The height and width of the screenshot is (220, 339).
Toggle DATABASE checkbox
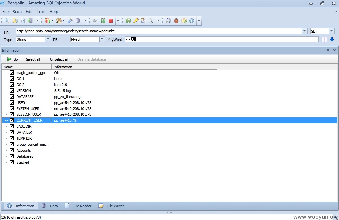pyautogui.click(x=12, y=96)
